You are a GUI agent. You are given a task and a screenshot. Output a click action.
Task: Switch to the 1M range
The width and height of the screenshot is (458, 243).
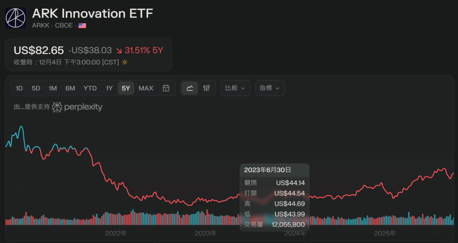(x=53, y=88)
